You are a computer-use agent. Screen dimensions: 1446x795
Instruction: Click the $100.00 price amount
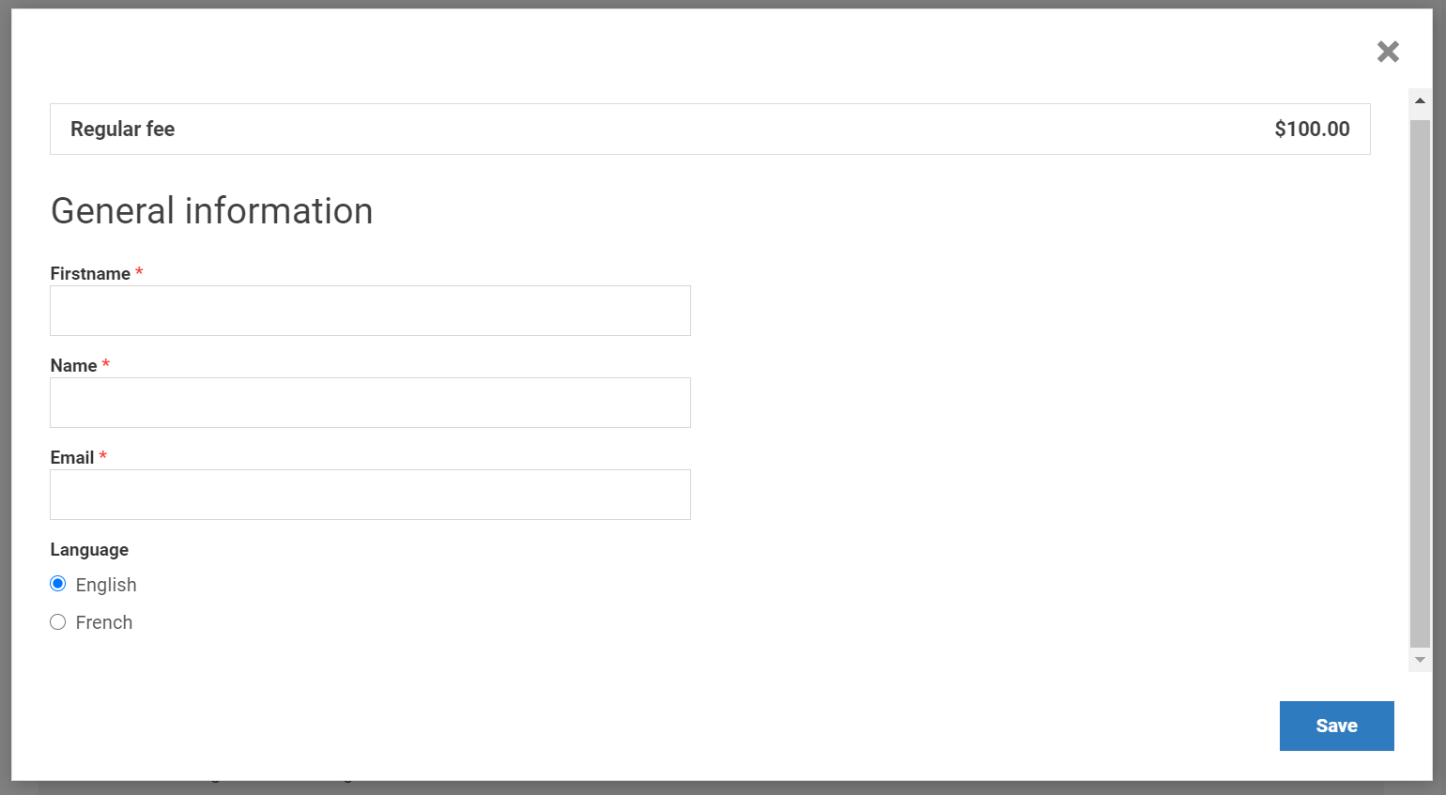click(1311, 130)
